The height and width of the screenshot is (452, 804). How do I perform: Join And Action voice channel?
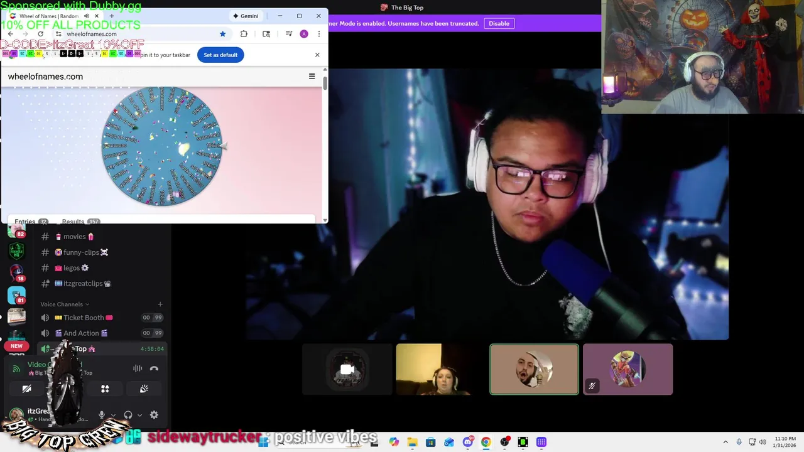(101, 333)
